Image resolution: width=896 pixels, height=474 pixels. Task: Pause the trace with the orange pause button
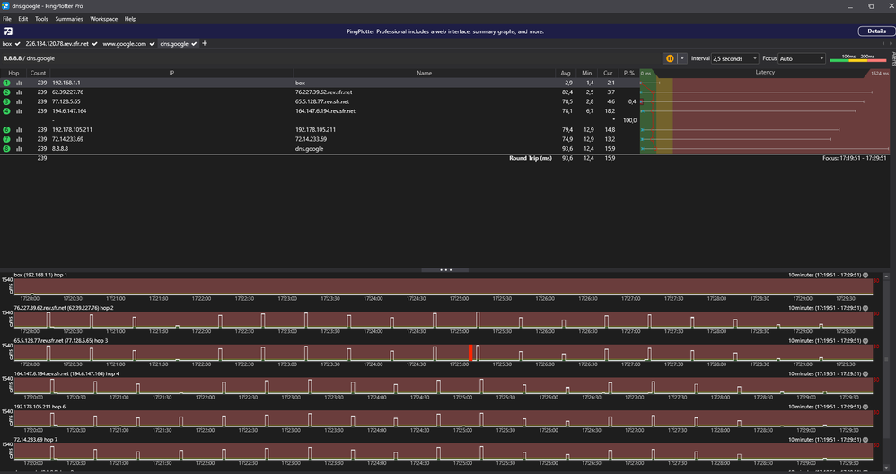[670, 58]
